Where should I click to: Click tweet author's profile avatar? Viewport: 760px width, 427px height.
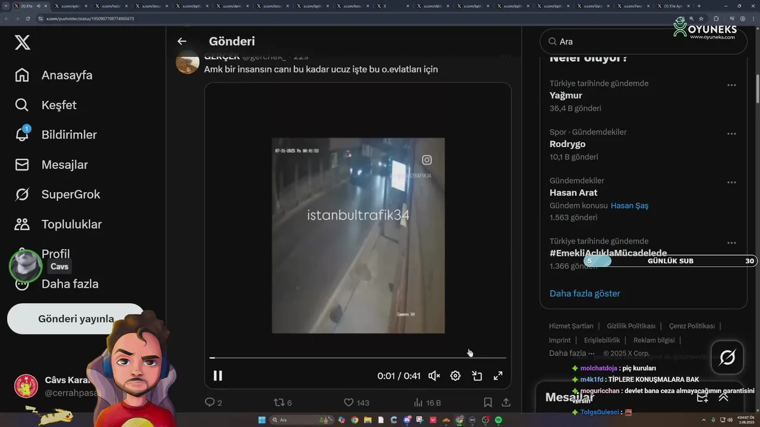[188, 62]
